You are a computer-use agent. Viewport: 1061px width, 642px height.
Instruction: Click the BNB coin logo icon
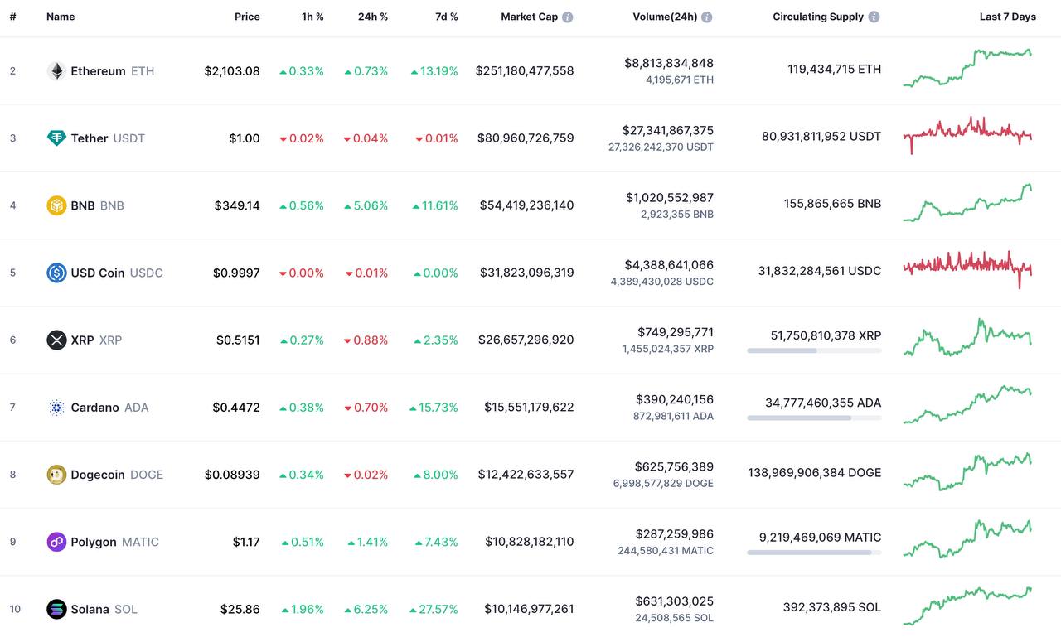click(x=56, y=205)
